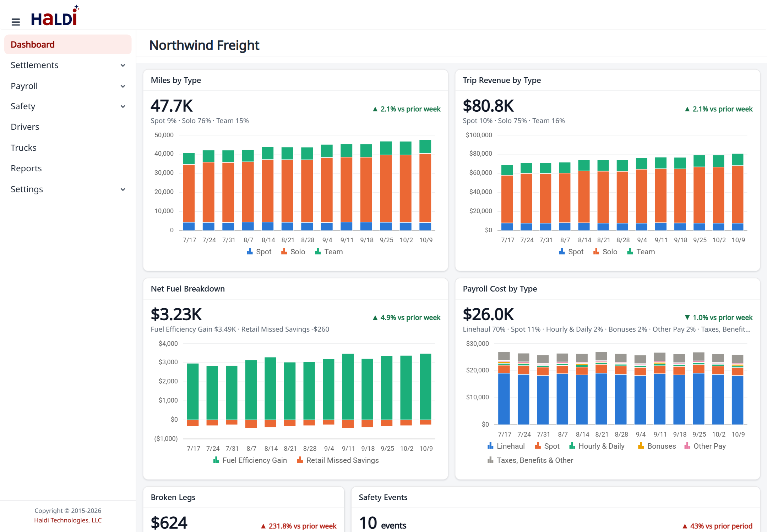Viewport: 767px width, 532px height.
Task: Click '43% vs prior period' indicator
Action: [717, 526]
